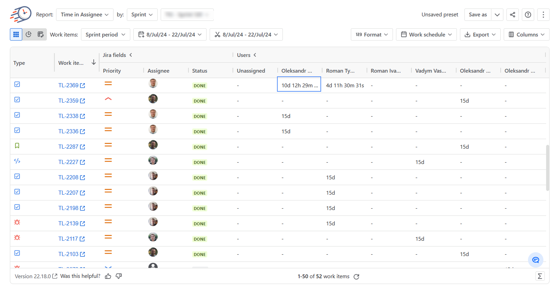Expand the Sprint period dropdown
Screen dimensions: 554x285
click(106, 34)
